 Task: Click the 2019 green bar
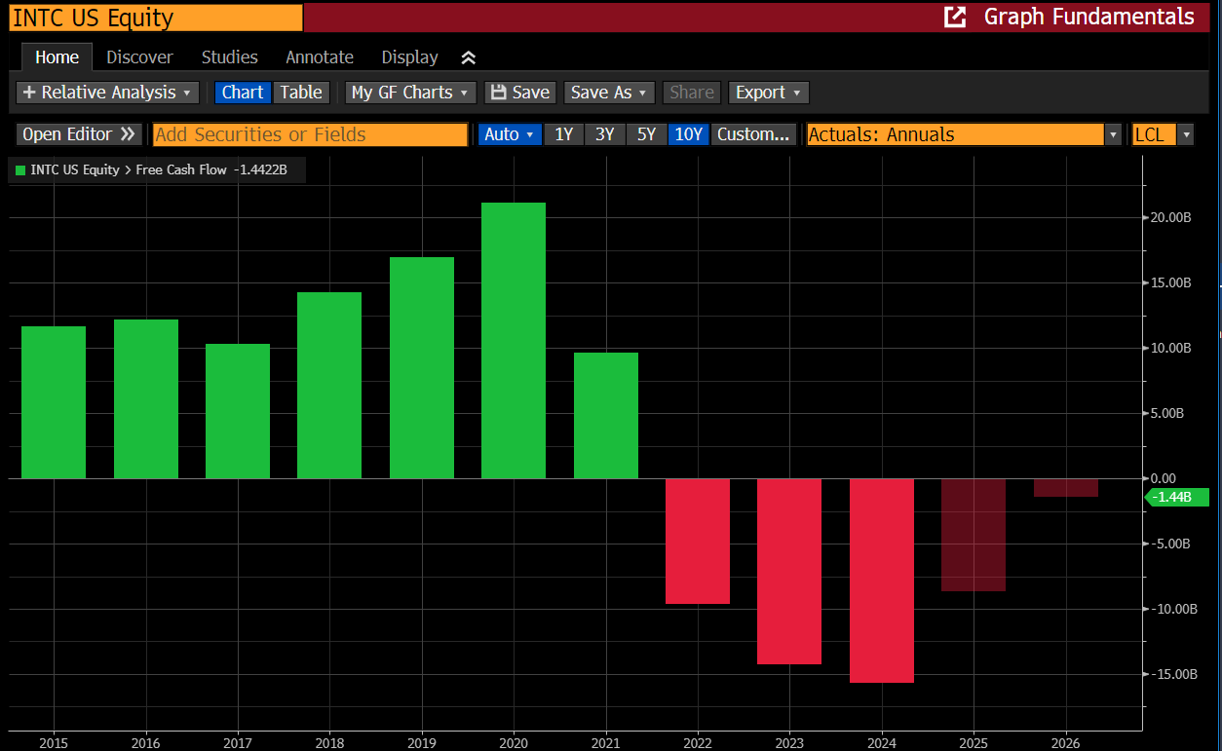[x=422, y=367]
